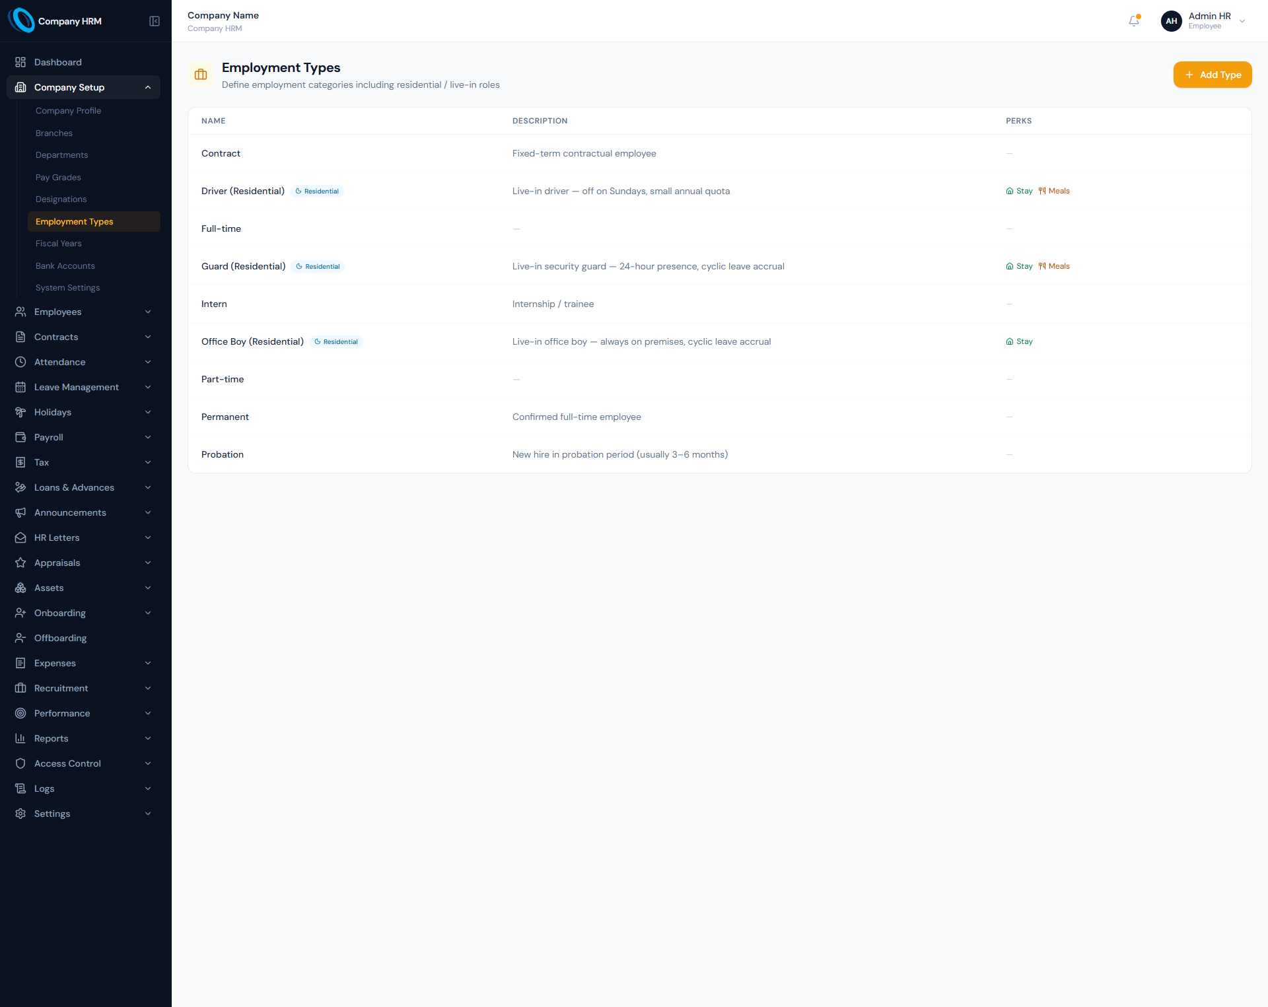Click Residential badge on Driver row
This screenshot has height=1007, width=1268.
pyautogui.click(x=317, y=191)
